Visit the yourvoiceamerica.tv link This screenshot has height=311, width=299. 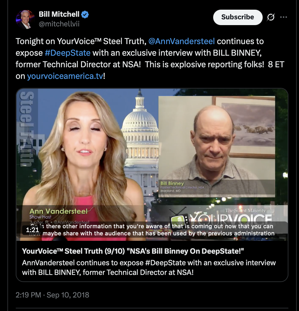[65, 76]
